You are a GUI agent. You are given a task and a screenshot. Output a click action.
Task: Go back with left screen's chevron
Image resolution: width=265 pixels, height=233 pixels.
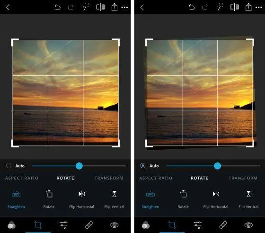(x=8, y=7)
